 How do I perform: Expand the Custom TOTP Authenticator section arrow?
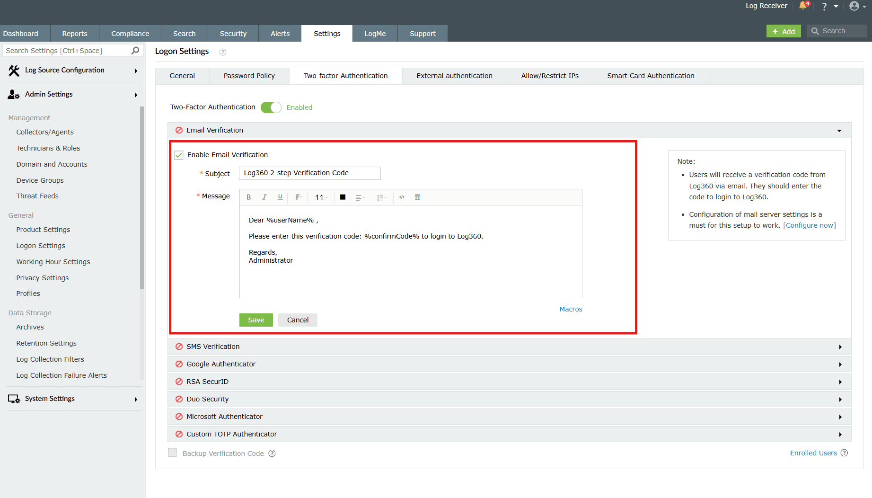click(840, 435)
